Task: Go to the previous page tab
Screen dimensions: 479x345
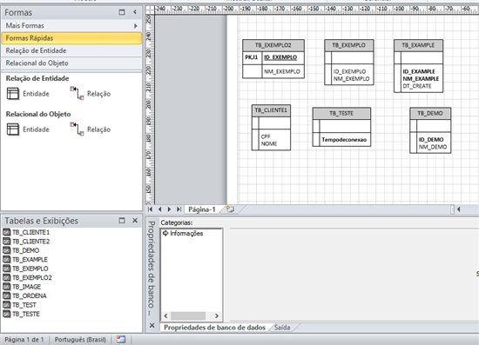Action: pyautogui.click(x=159, y=209)
